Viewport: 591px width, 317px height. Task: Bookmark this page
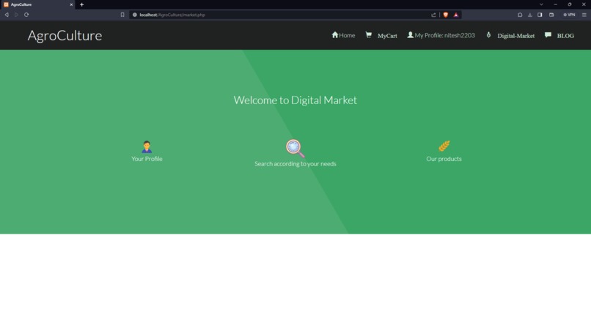pos(122,15)
